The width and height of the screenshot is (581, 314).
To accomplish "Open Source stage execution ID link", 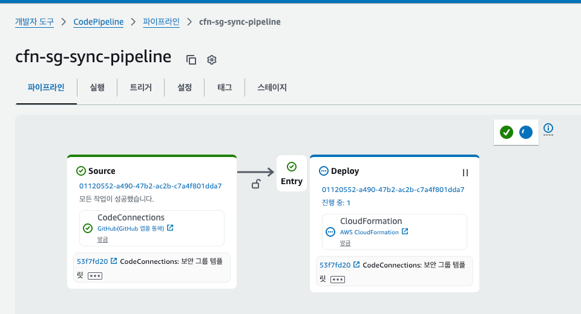I will [x=151, y=186].
